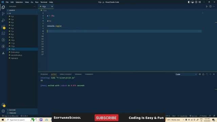The image size is (217, 122).
Task: Toggle the bottom panel visibility
Action: point(193,2)
